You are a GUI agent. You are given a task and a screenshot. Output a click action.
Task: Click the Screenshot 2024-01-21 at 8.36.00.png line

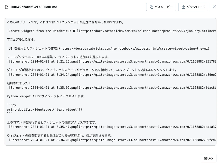[112, 140]
